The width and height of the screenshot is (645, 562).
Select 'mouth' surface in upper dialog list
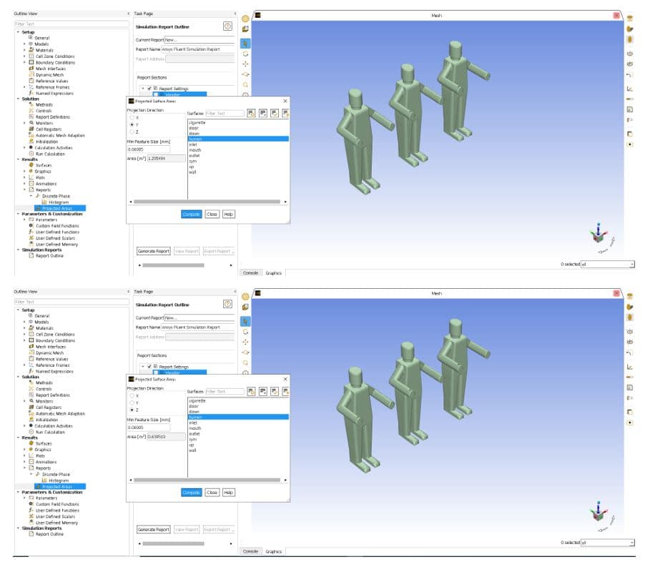pos(195,150)
